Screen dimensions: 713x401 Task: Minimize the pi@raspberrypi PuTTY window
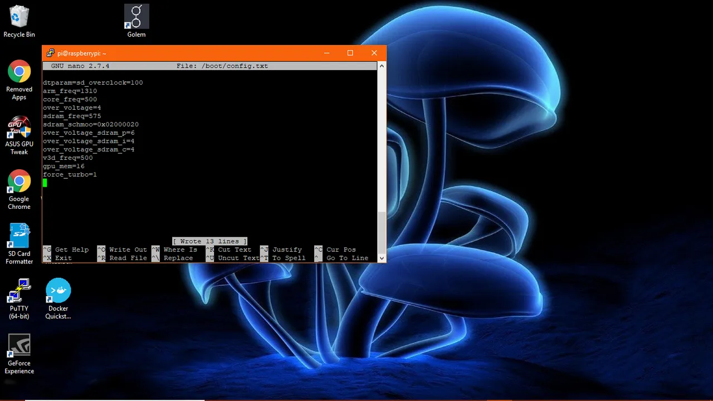coord(326,53)
